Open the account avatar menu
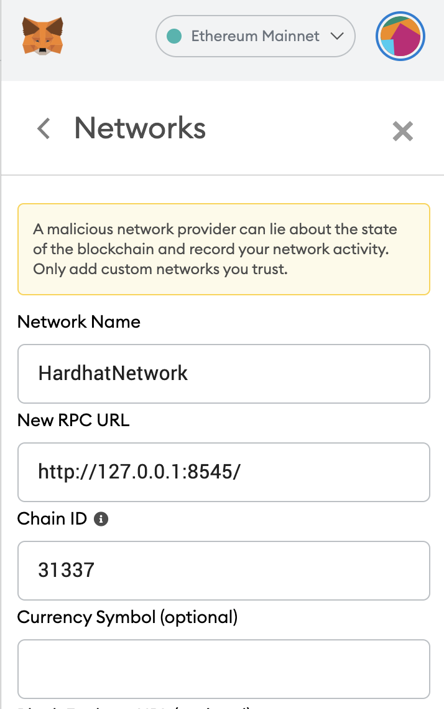Screen dimensions: 444x709 (400, 36)
